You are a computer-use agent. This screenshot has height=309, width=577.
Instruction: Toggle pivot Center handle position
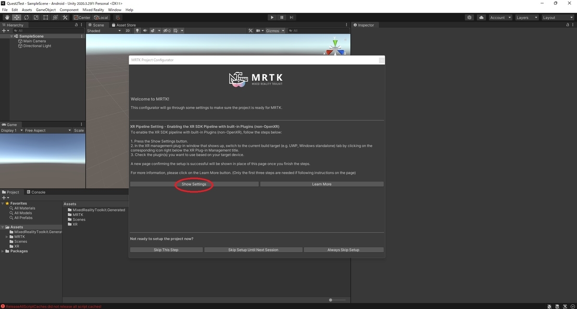coord(82,17)
